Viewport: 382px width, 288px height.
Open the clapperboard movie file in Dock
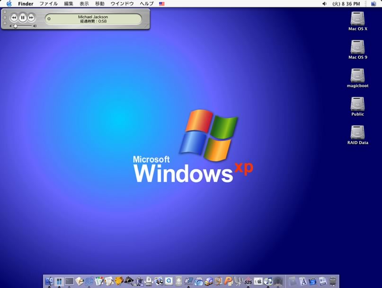coord(312,281)
